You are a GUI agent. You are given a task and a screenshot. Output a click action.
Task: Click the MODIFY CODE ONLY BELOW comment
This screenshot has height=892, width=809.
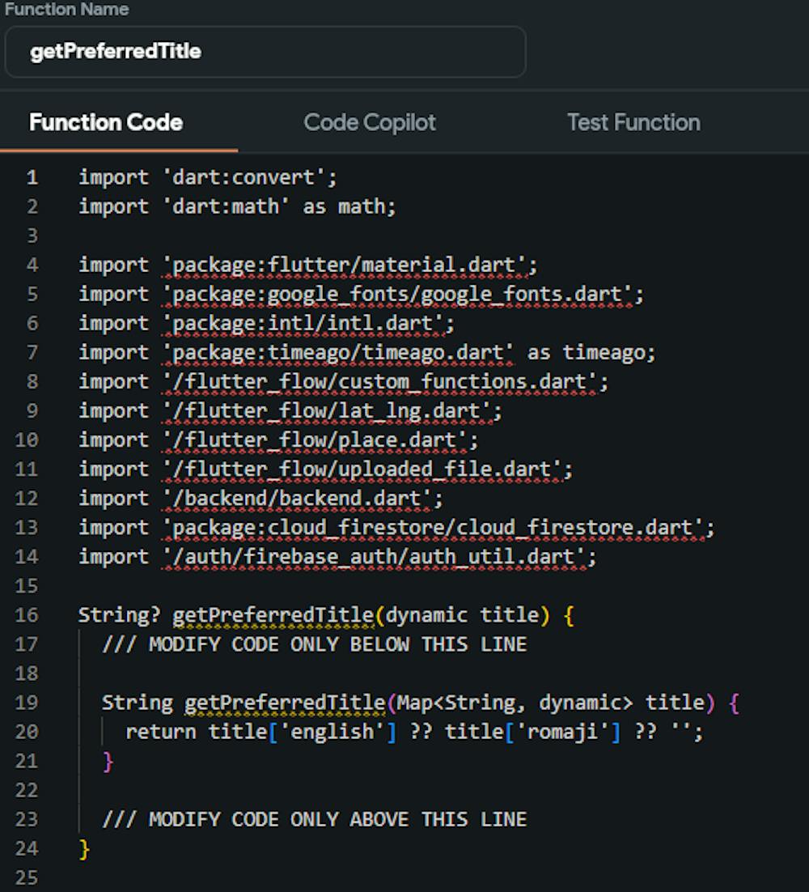click(x=316, y=644)
